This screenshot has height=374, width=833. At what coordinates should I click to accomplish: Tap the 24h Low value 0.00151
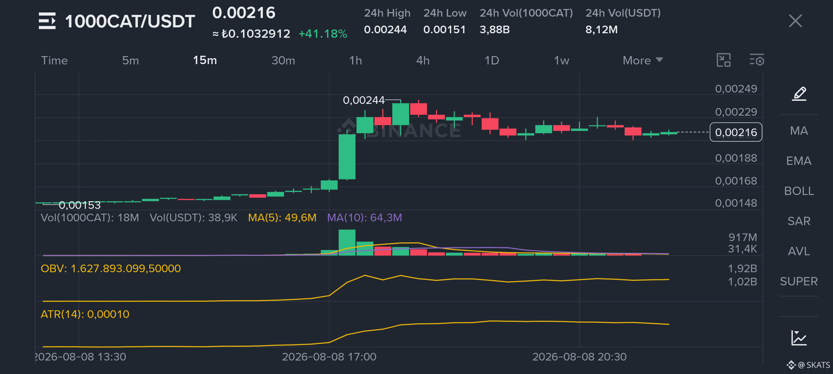[444, 29]
